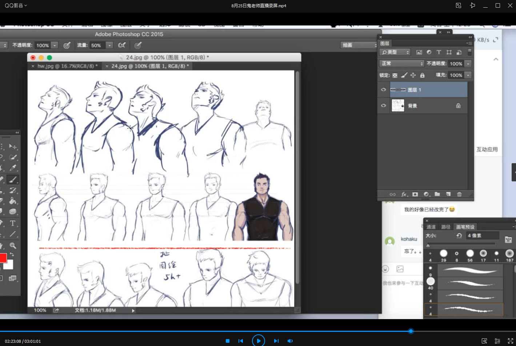516x346 pixels.
Task: Expand the layer 不透明度 dropdown arrow
Action: point(468,64)
